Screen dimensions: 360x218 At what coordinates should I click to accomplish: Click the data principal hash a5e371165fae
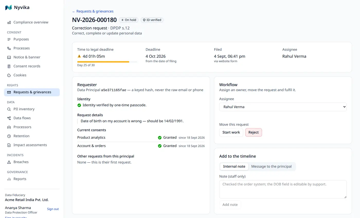tap(114, 90)
